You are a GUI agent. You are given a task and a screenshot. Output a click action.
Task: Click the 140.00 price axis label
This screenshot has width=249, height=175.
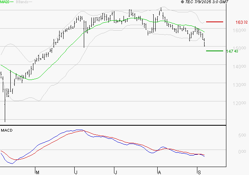click(x=239, y=66)
